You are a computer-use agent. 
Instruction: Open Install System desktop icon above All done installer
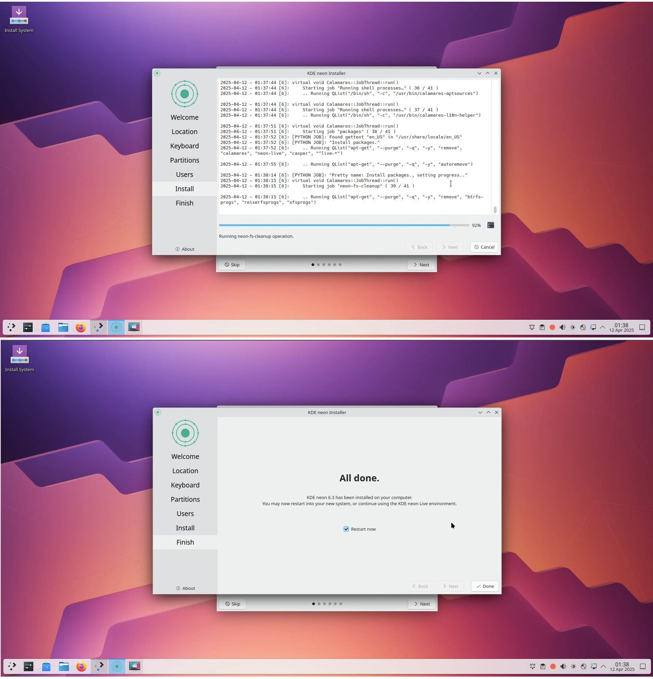click(x=19, y=359)
